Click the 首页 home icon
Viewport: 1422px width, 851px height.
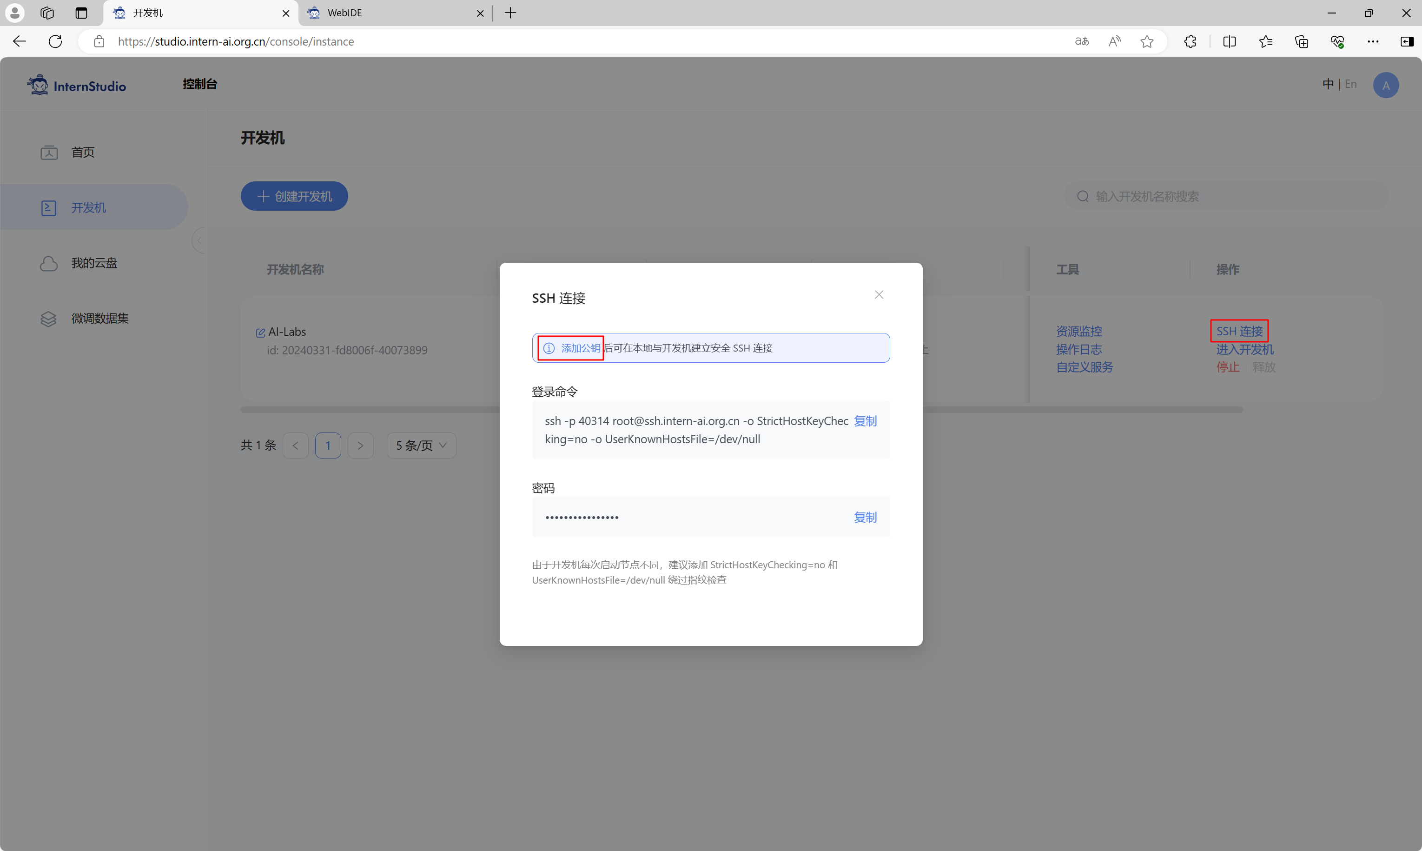click(x=49, y=152)
